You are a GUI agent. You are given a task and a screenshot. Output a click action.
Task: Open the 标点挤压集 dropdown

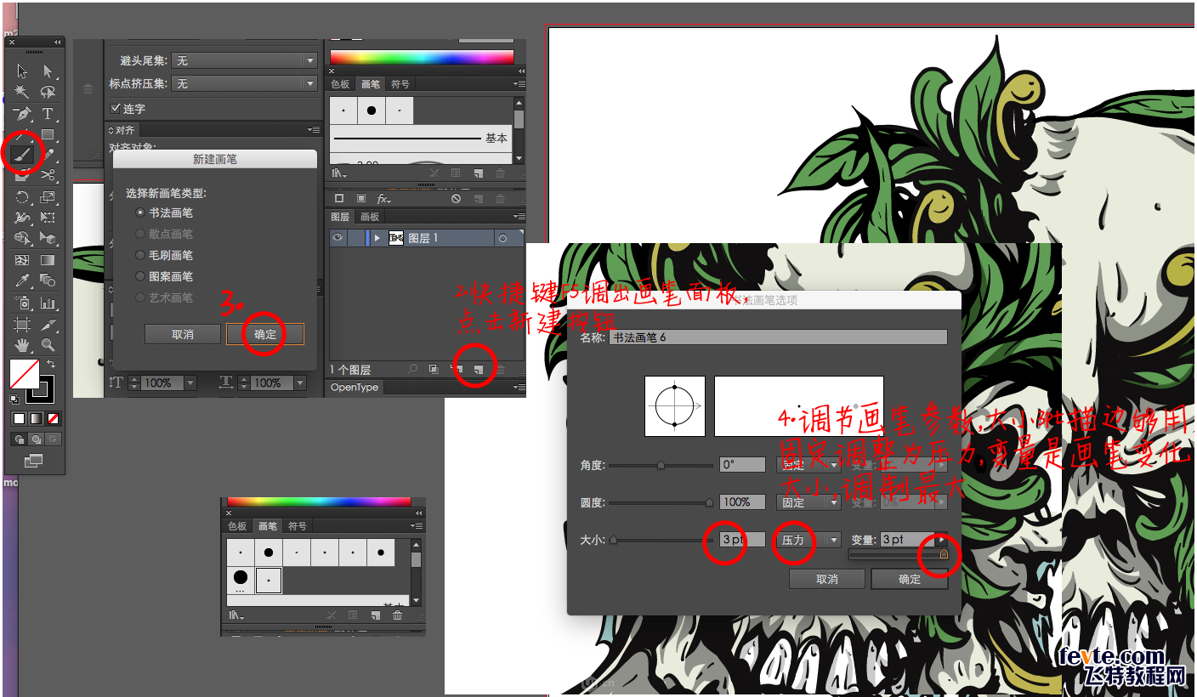[x=244, y=83]
